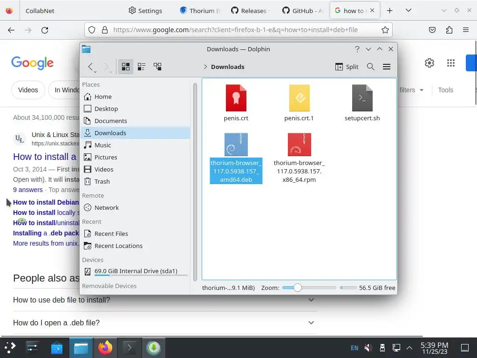Close the 'how to' Google tab

[372, 10]
